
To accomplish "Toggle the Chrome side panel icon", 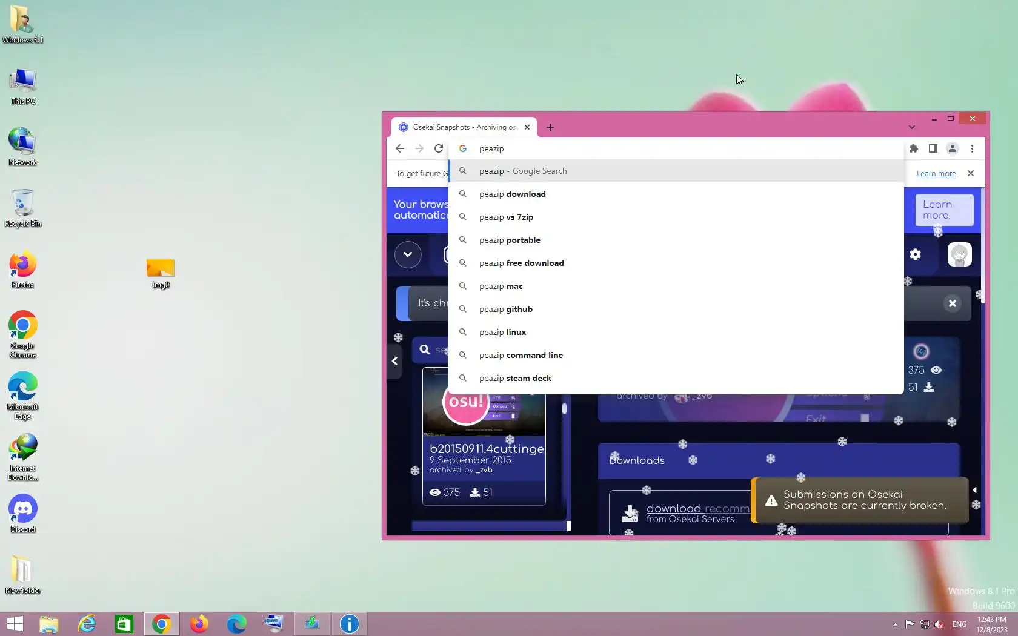I will tap(933, 148).
